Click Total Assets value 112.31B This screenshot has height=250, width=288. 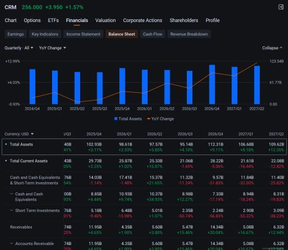pos(216,145)
